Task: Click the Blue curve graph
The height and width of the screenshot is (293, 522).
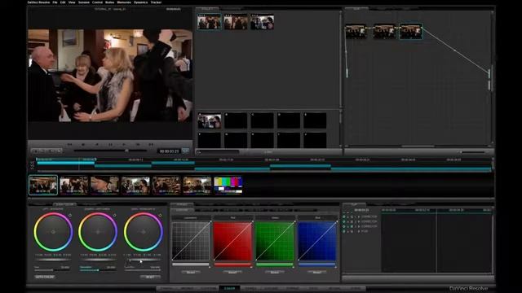Action: 317,241
